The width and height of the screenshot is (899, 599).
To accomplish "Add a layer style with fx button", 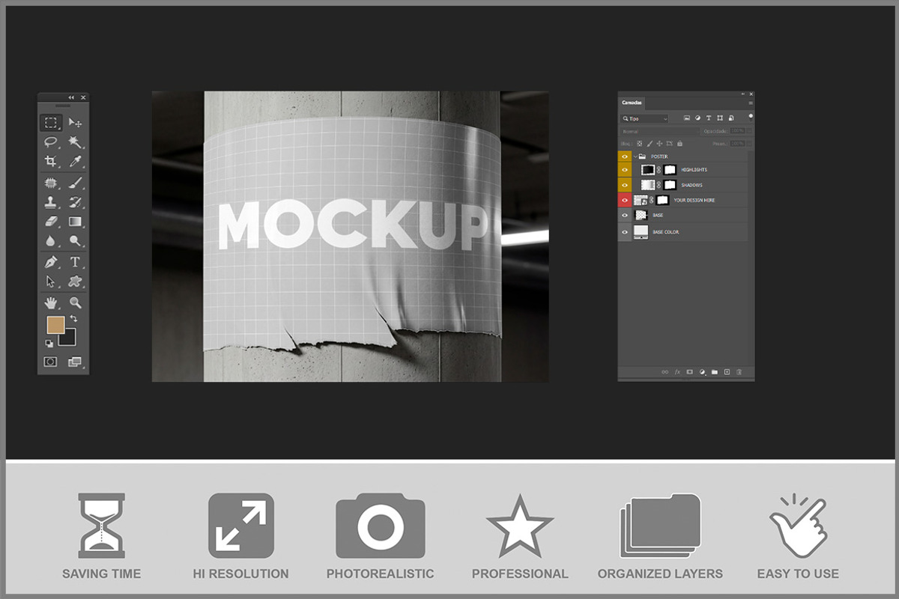I will click(x=677, y=371).
